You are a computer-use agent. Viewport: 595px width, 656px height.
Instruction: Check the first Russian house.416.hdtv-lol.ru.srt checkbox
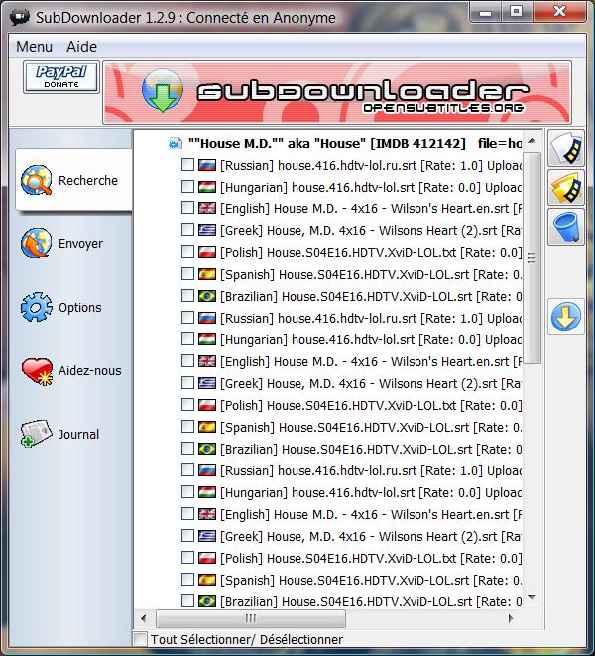click(187, 165)
